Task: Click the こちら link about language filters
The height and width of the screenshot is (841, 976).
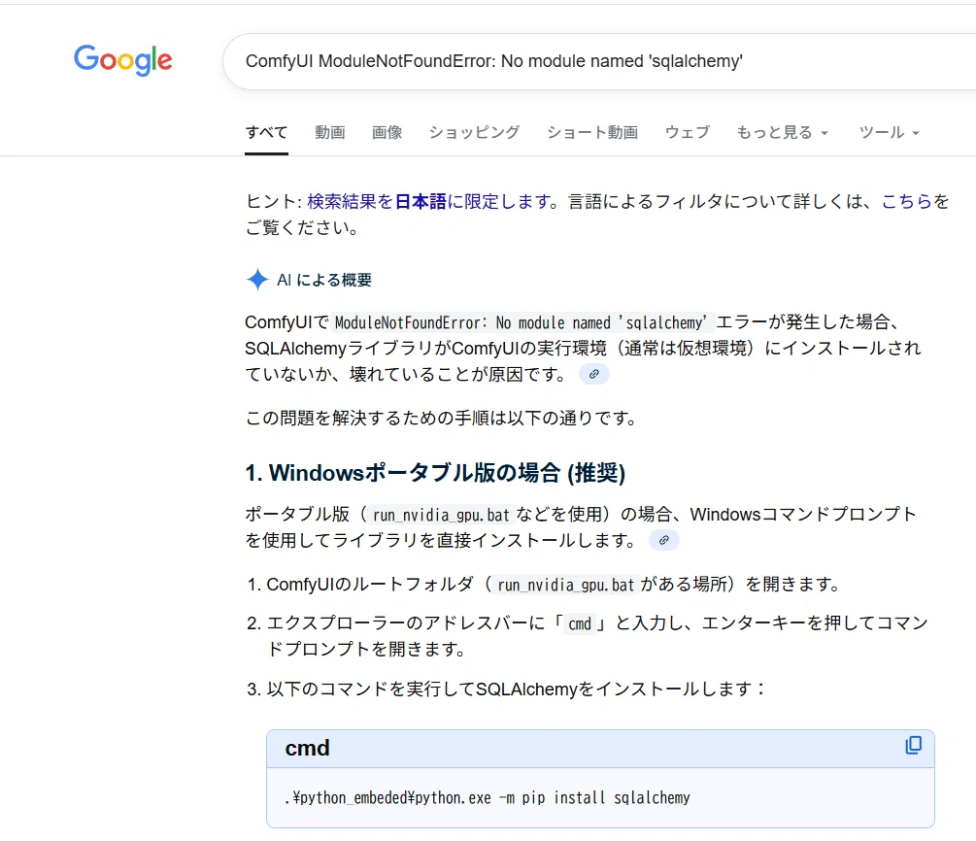Action: tap(906, 201)
